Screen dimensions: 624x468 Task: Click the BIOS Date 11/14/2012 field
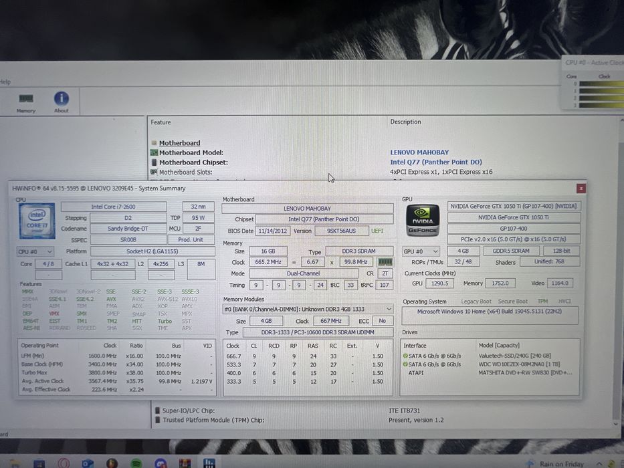(x=273, y=231)
